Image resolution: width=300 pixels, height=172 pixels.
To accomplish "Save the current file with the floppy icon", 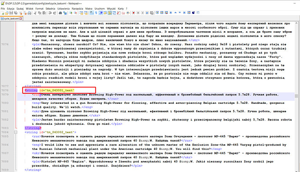I will point(11,13).
